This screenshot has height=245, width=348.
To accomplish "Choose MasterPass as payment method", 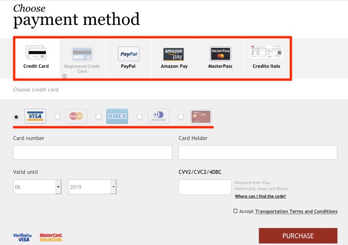I will click(220, 58).
